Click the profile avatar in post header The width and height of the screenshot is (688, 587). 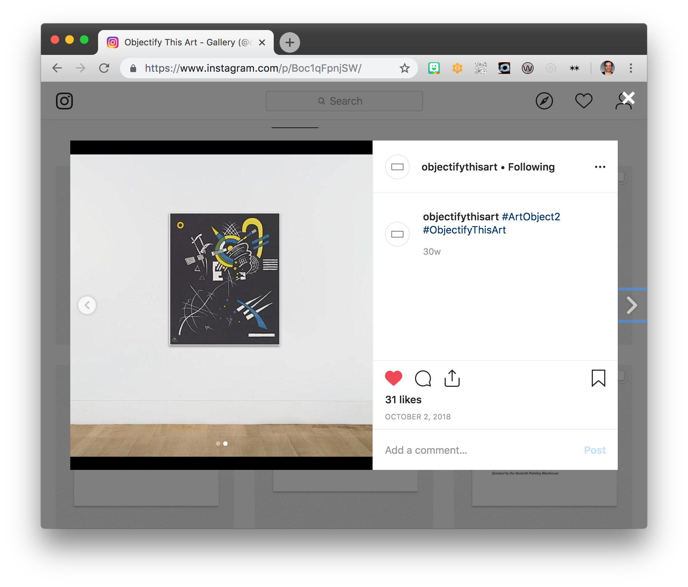point(397,167)
